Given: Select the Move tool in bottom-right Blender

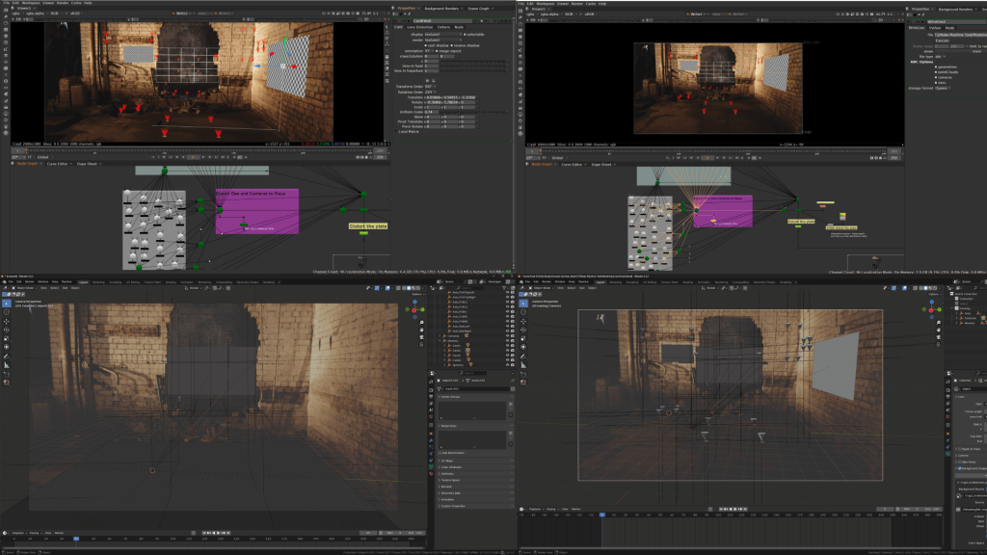Looking at the screenshot, I should [x=523, y=322].
